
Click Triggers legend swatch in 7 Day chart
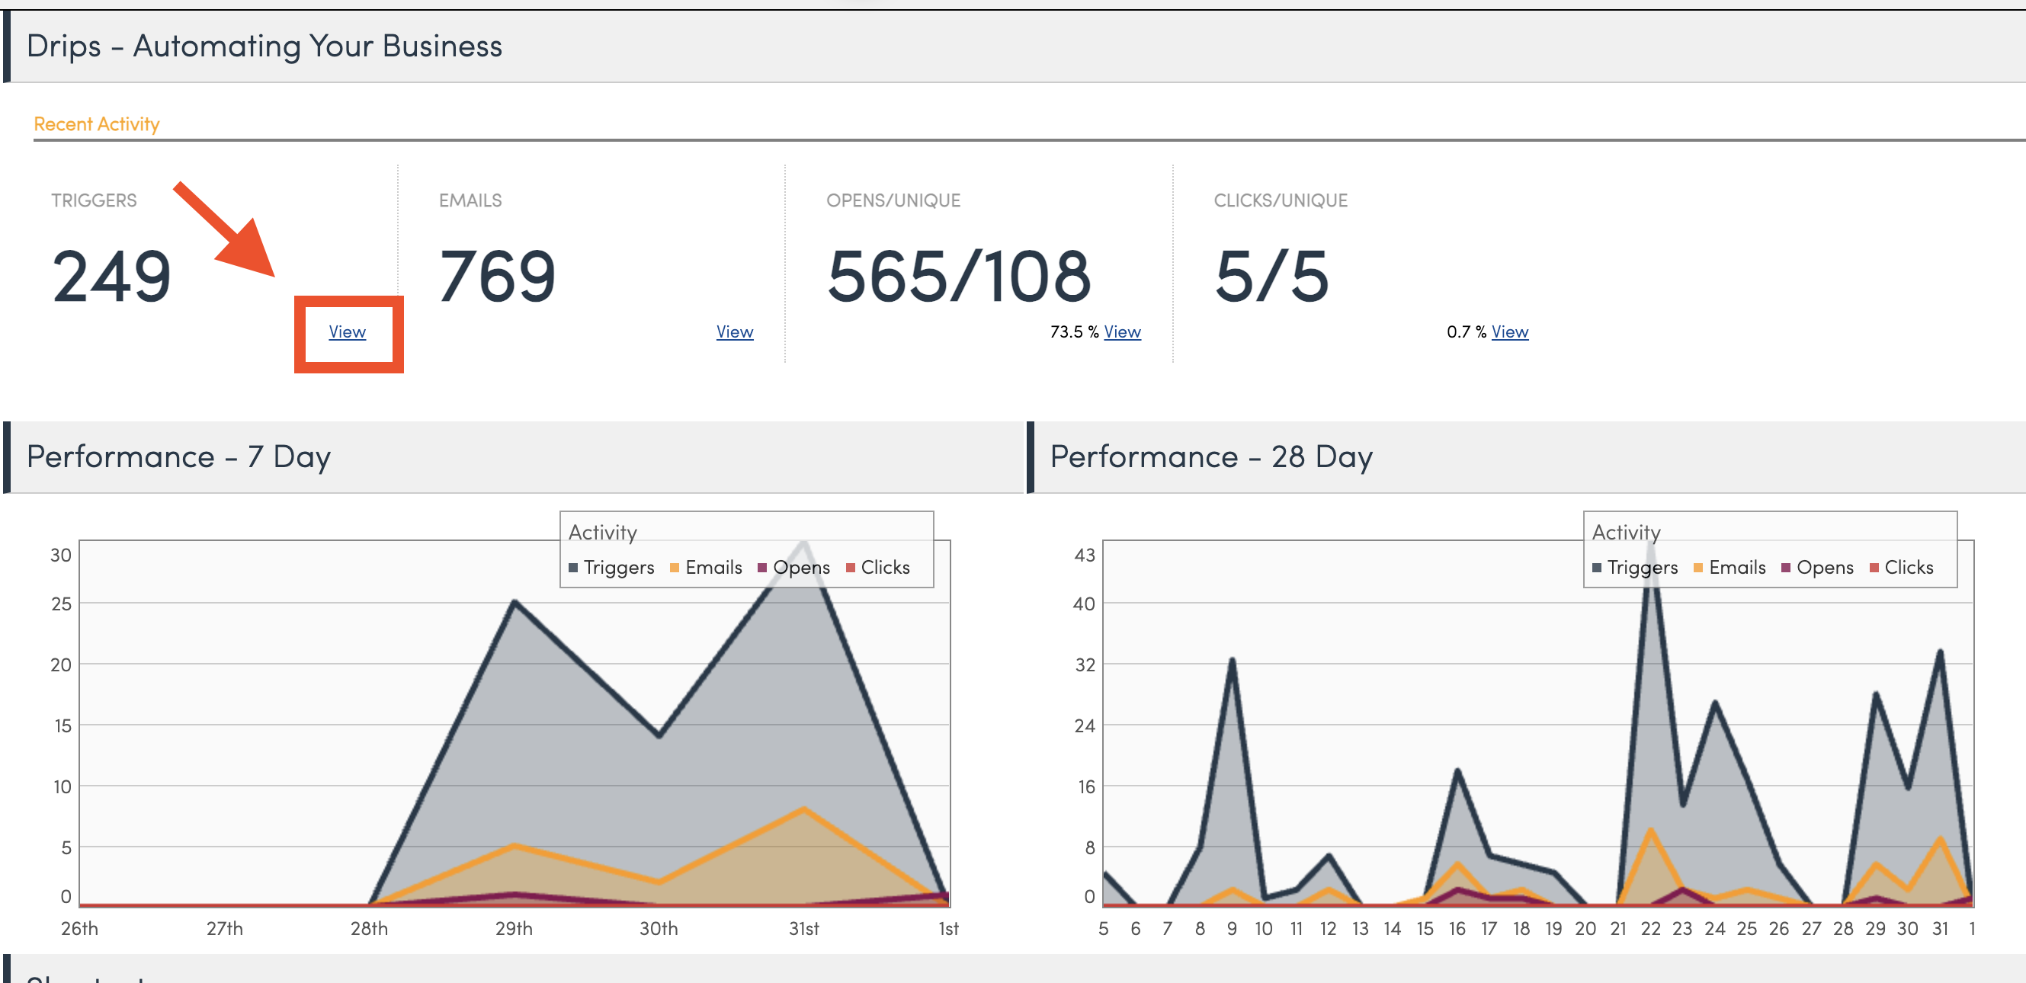[573, 568]
